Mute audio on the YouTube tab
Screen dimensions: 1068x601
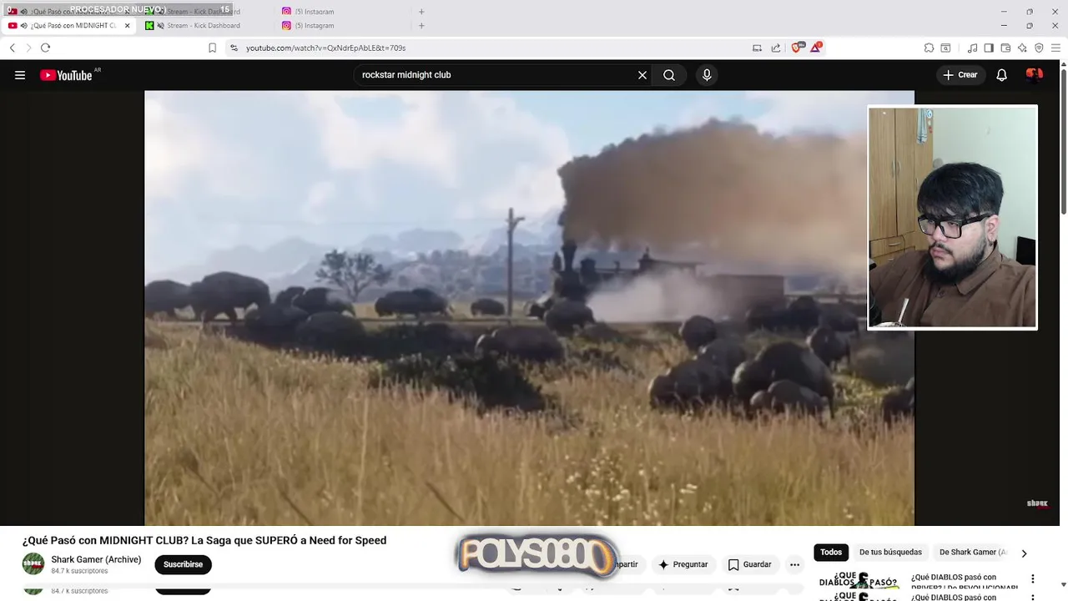pyautogui.click(x=24, y=26)
